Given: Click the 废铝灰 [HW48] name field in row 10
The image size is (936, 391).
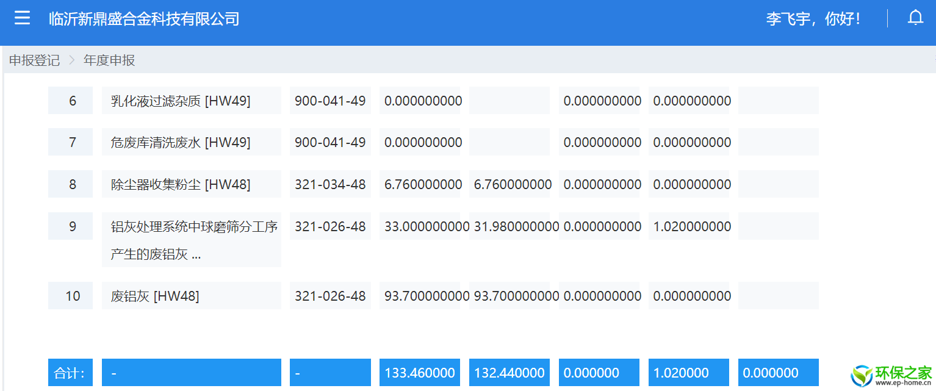Looking at the screenshot, I should click(191, 296).
